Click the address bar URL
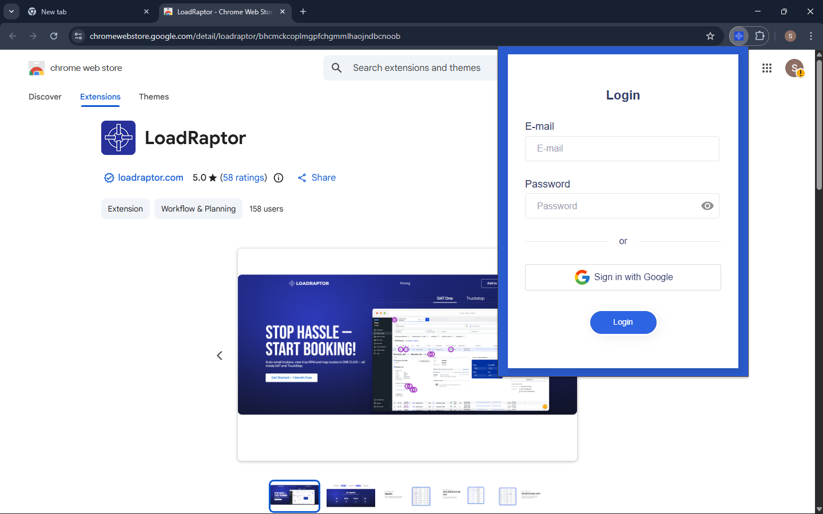 coord(245,36)
